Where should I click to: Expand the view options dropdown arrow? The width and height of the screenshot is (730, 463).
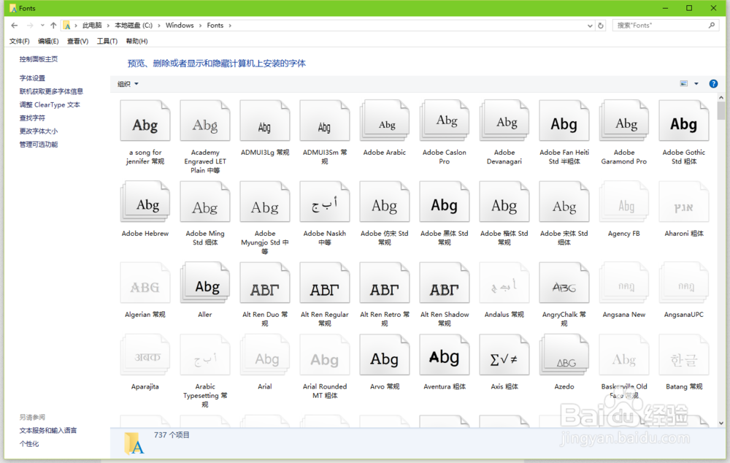(x=696, y=84)
